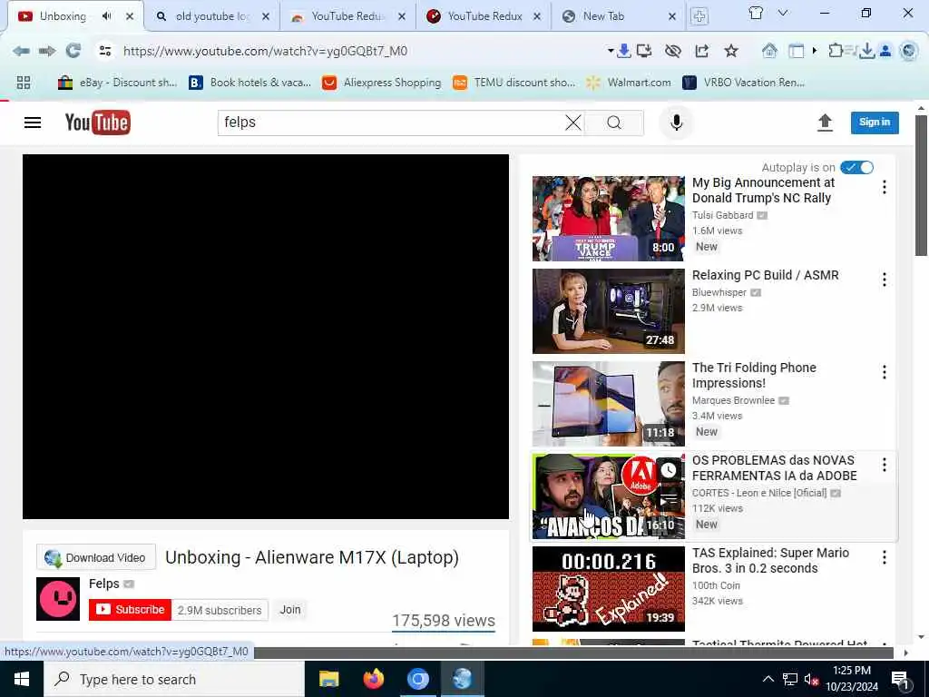Switch to the 'old youtube lo' search tab
929x697 pixels.
point(212,16)
